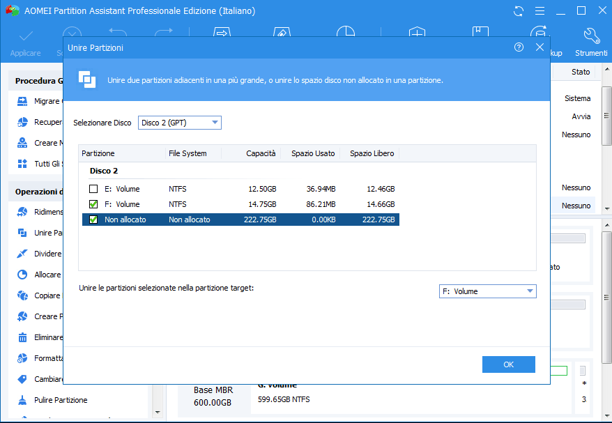
Task: Click the refresh icon in title bar
Action: (518, 11)
